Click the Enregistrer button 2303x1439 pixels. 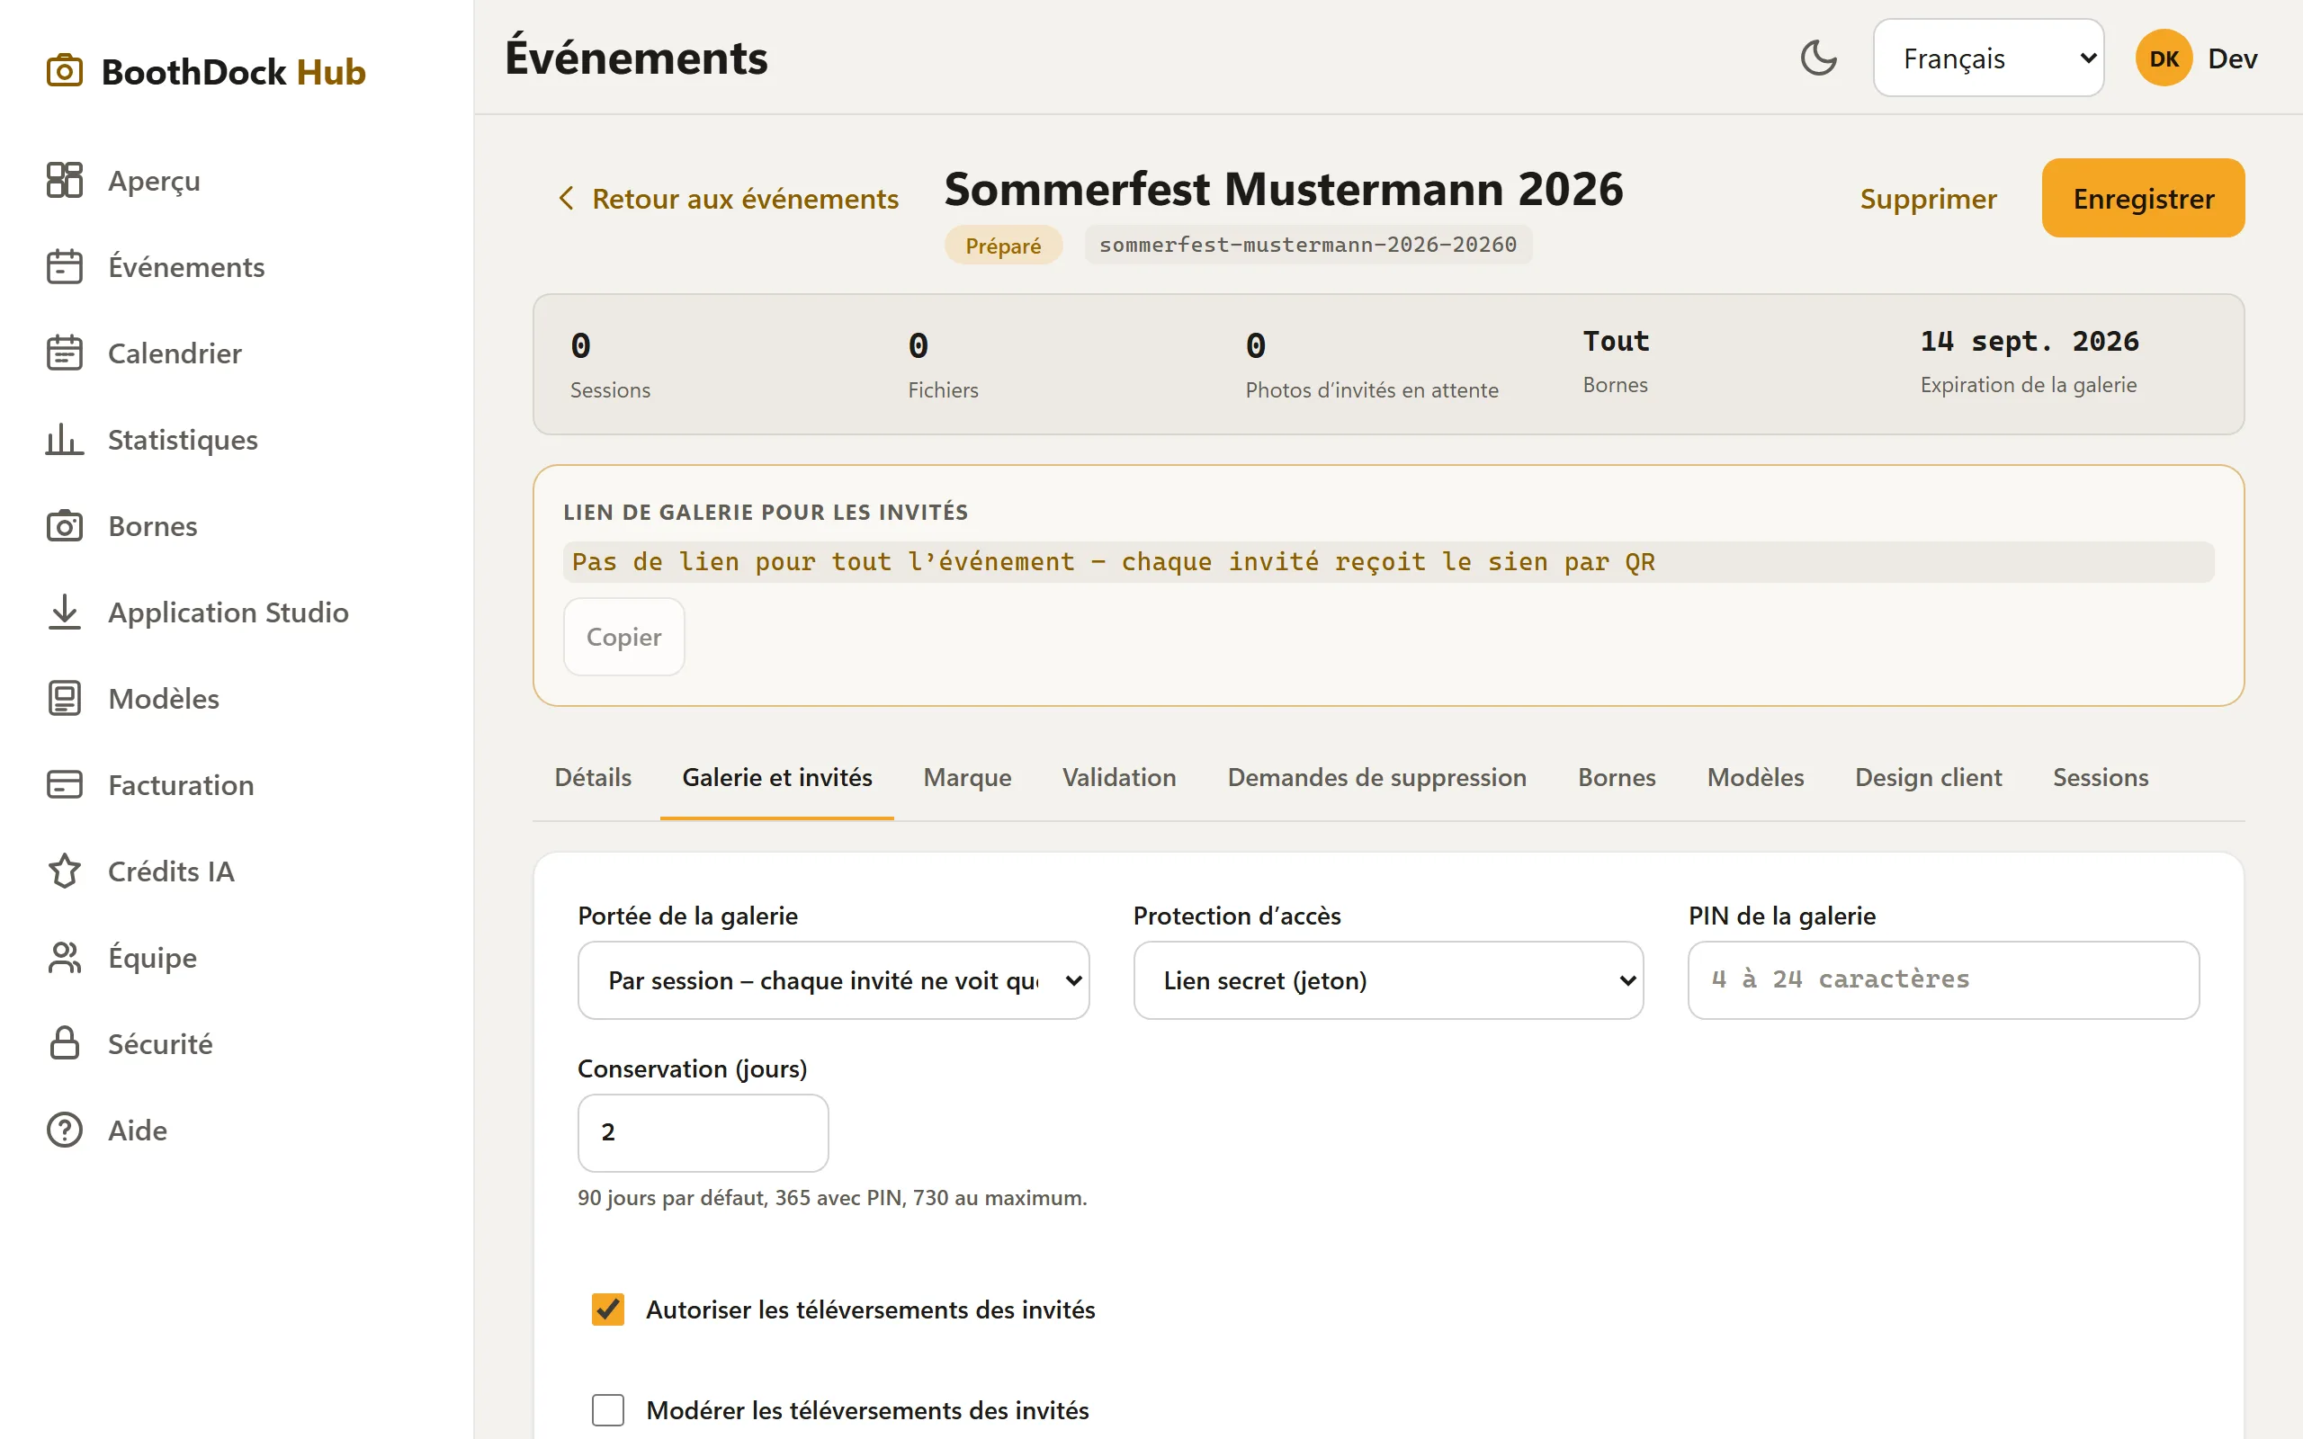(2143, 198)
